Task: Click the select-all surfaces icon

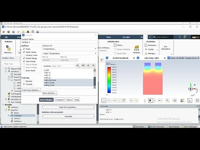Action: tap(89, 66)
